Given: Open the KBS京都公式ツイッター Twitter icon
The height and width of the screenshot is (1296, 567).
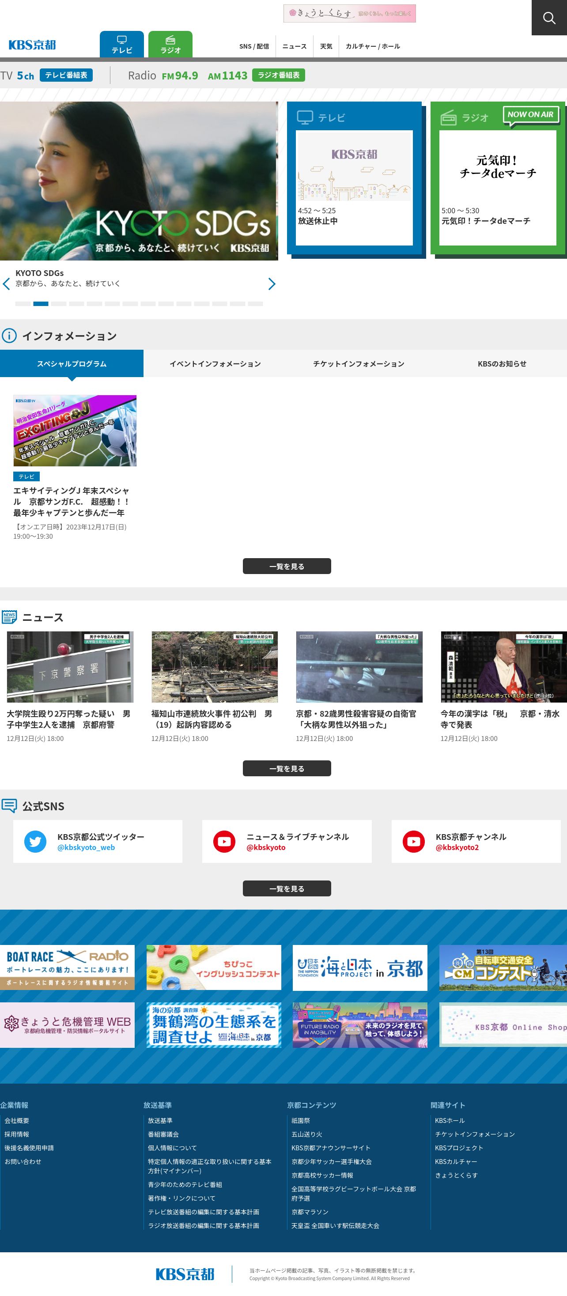Looking at the screenshot, I should click(35, 842).
